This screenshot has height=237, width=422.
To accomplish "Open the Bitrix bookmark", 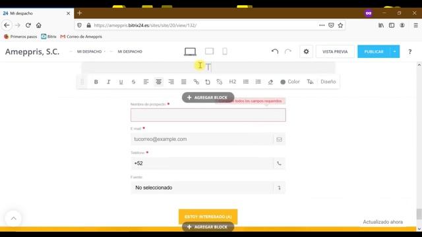I will 49,37.
